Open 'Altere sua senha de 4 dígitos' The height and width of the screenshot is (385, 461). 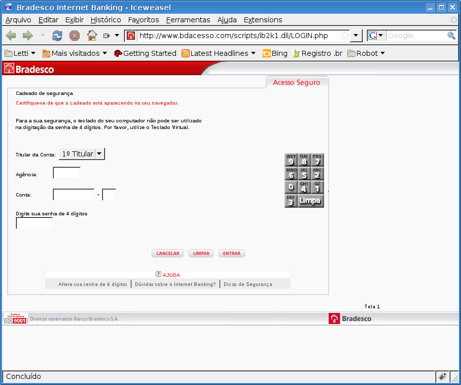pos(93,284)
